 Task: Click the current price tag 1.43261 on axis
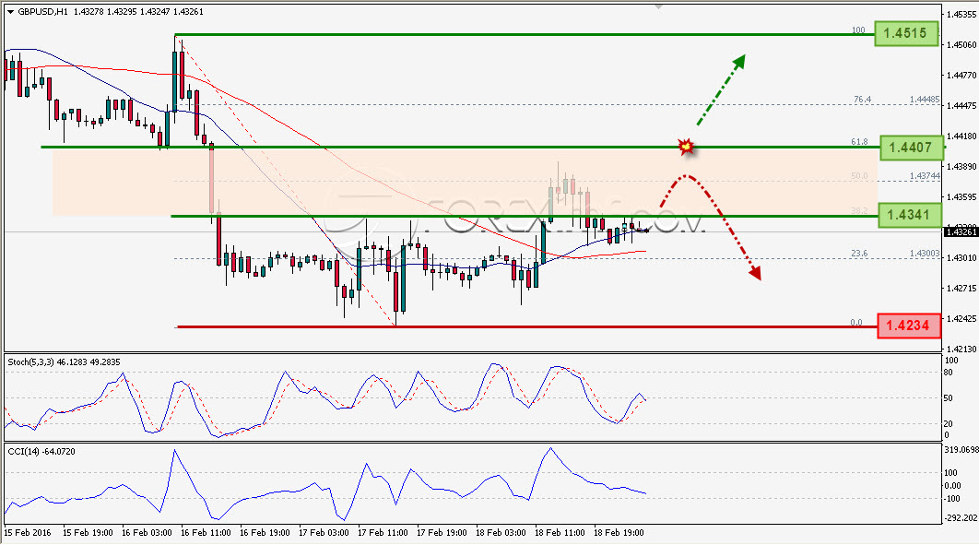coord(961,232)
